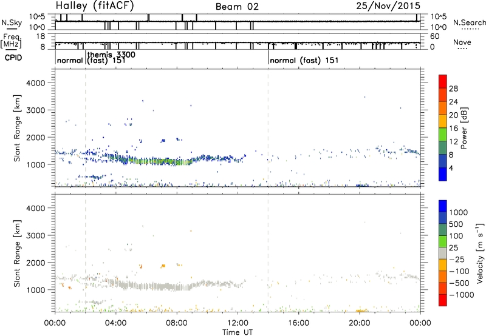Click the "Nave" legend label
This screenshot has height=336, width=486.
[x=462, y=42]
